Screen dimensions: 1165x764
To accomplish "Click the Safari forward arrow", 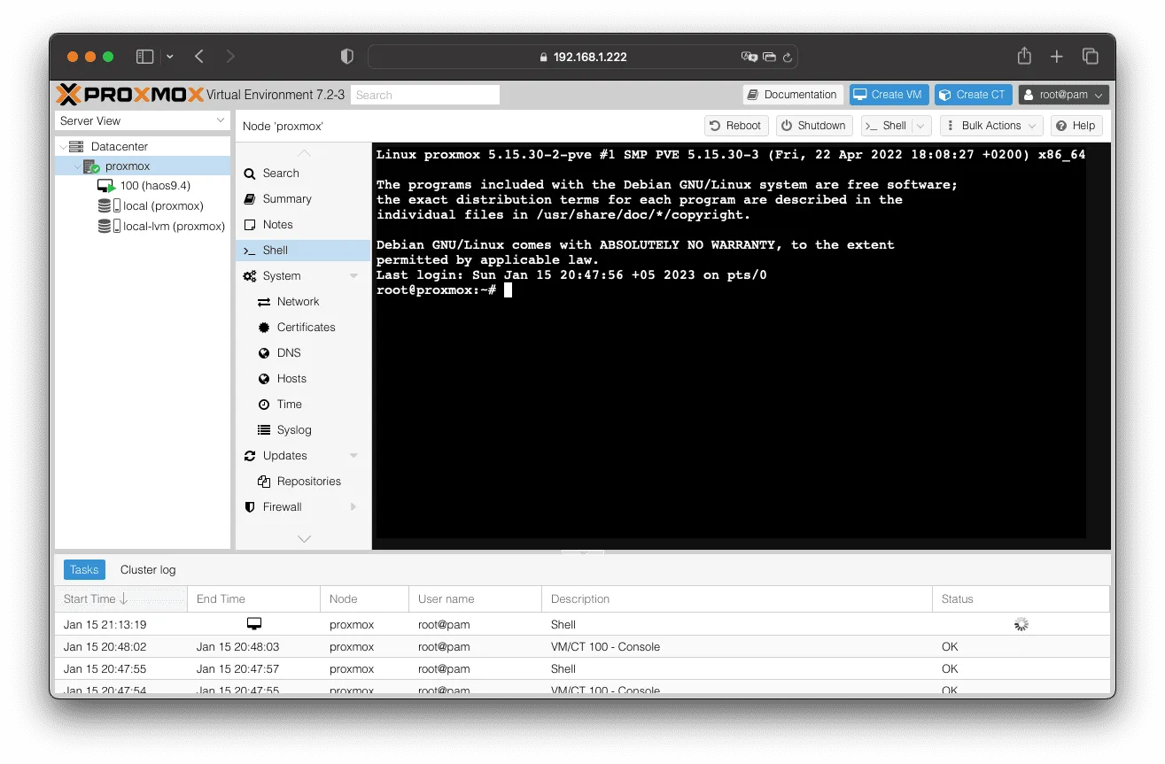I will pos(230,57).
